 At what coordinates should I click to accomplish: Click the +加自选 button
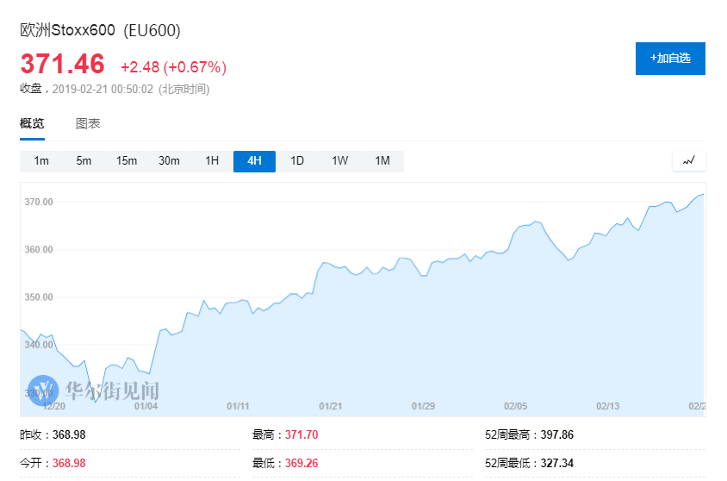670,59
